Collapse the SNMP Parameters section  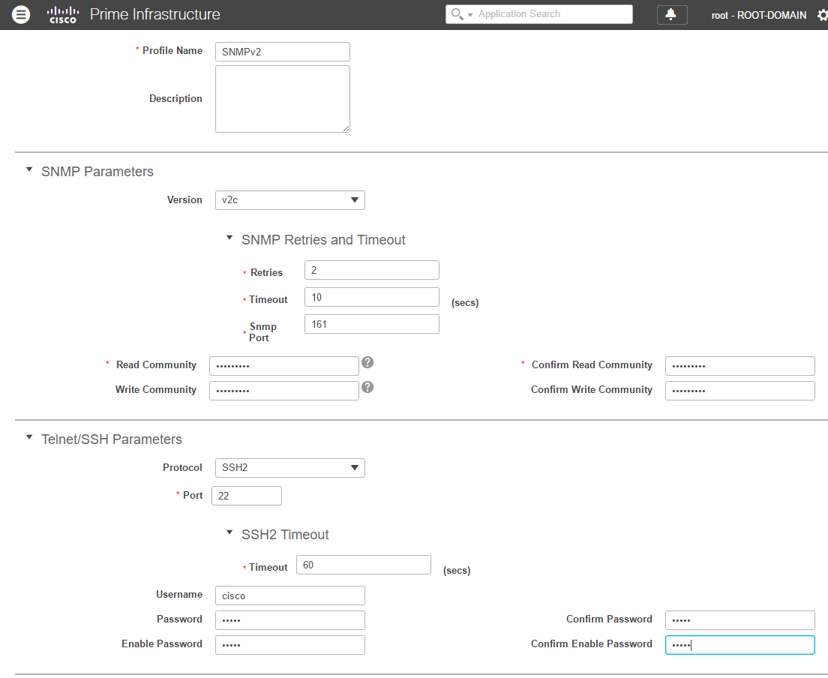click(x=29, y=170)
